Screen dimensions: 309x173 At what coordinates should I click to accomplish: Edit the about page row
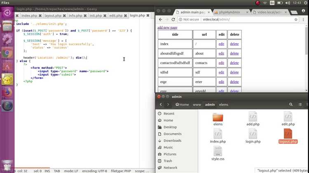(x=221, y=53)
